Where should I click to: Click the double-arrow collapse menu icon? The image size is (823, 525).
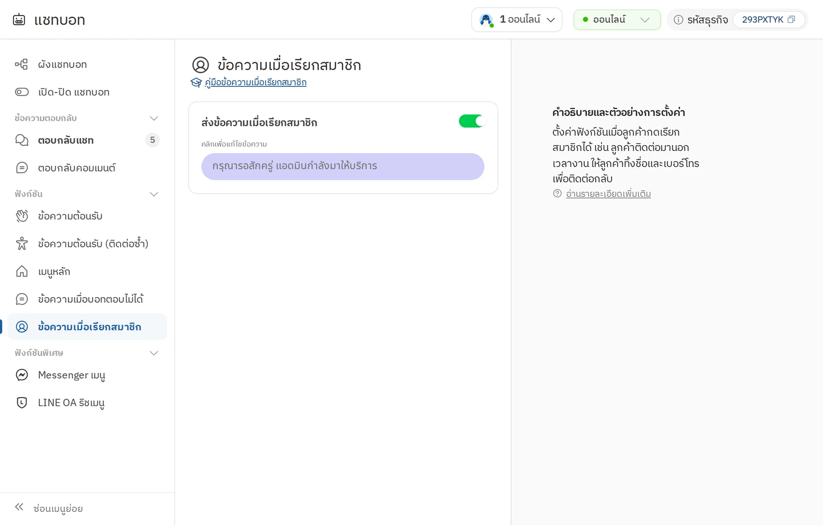coord(19,507)
